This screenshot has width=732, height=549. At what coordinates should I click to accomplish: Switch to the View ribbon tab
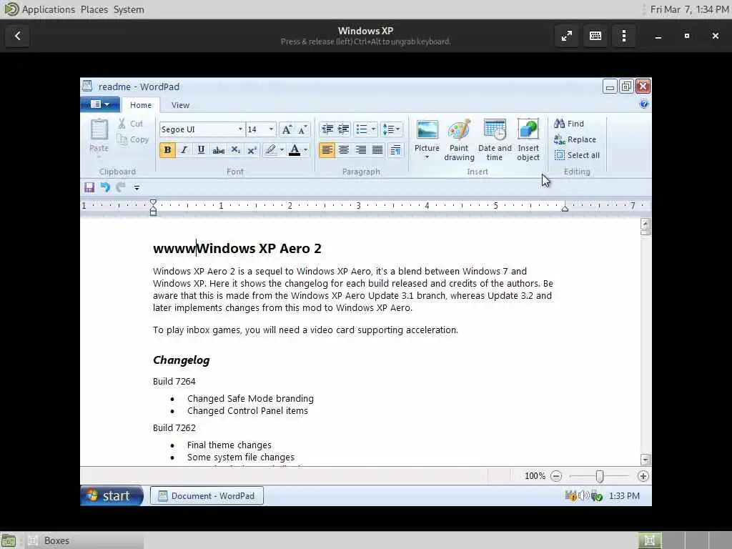(x=180, y=105)
